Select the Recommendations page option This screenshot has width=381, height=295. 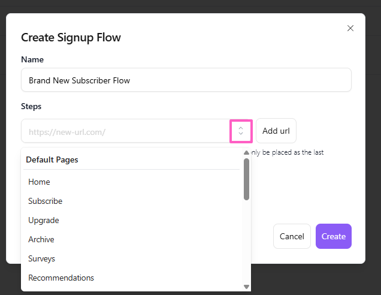pos(61,278)
